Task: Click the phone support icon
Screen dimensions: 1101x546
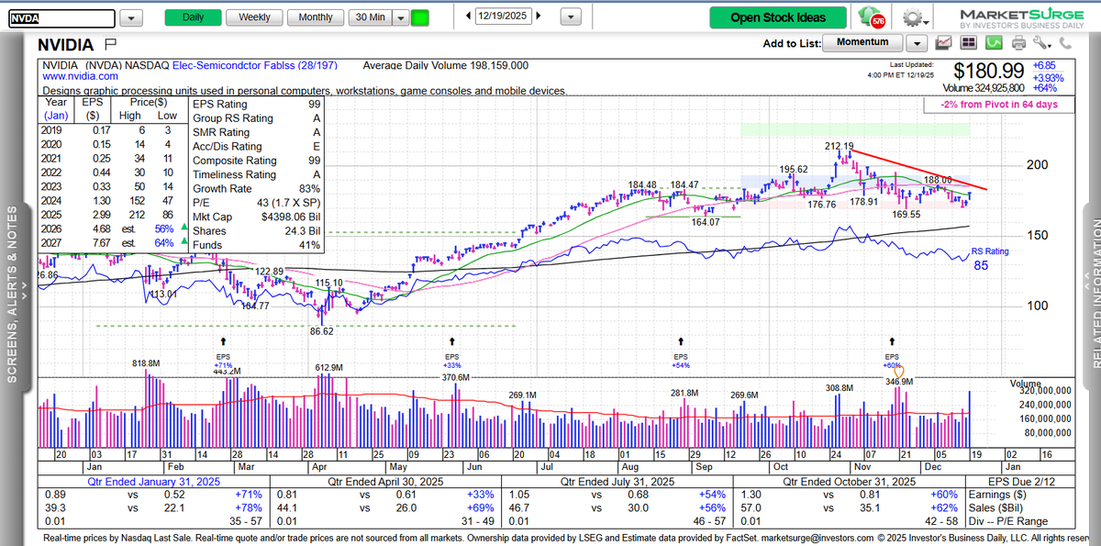Action: click(x=1066, y=43)
